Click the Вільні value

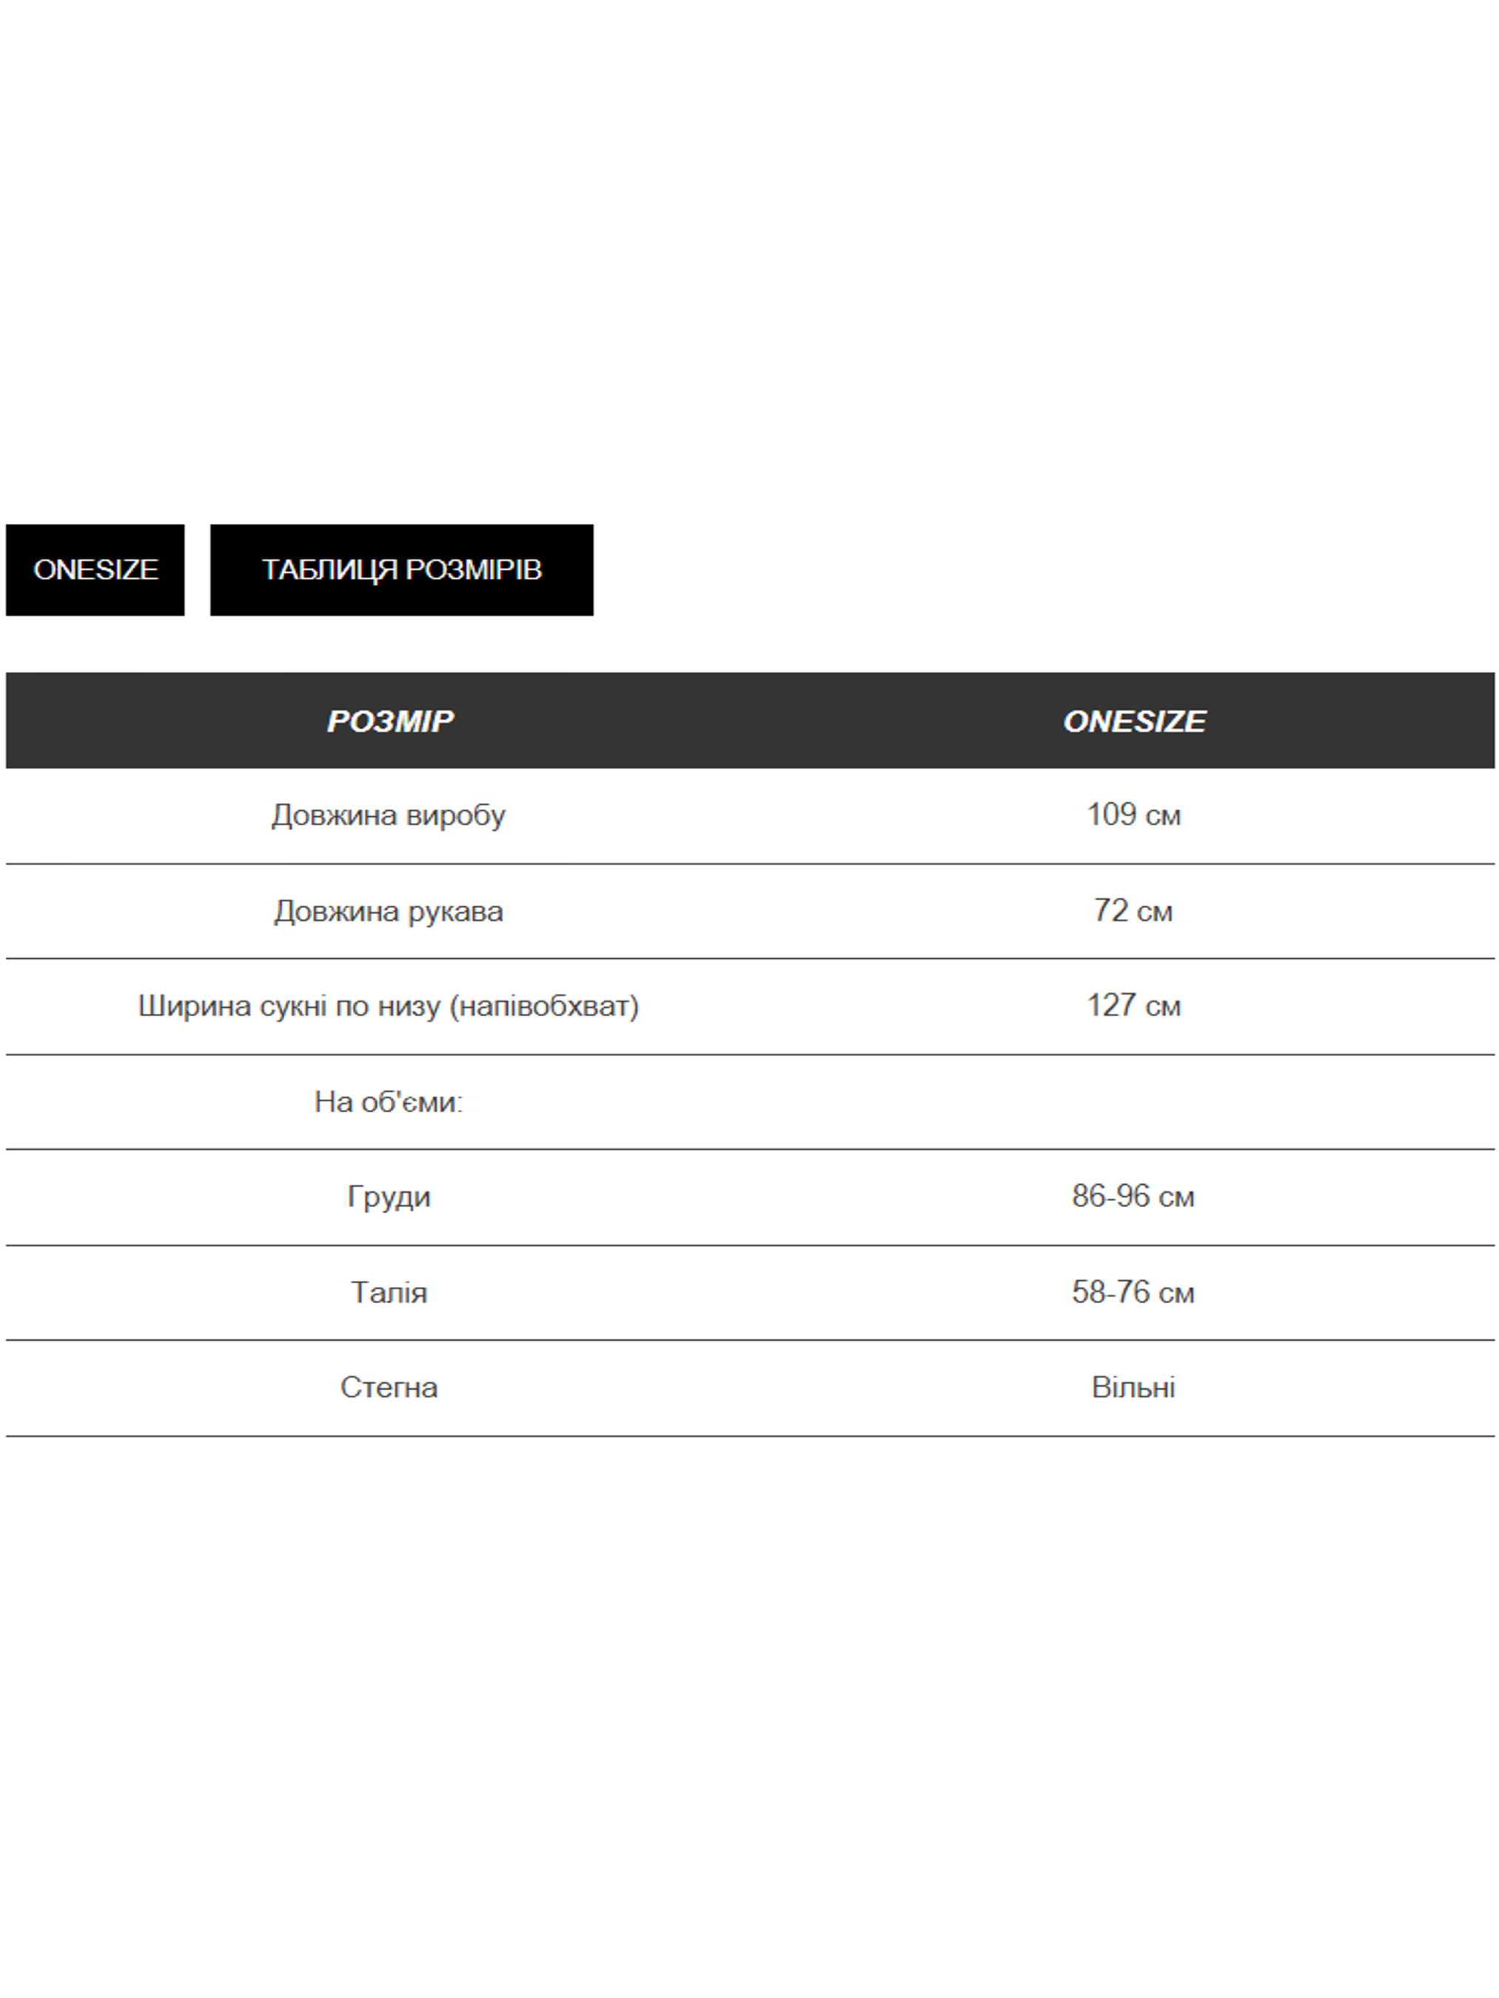point(1133,1388)
